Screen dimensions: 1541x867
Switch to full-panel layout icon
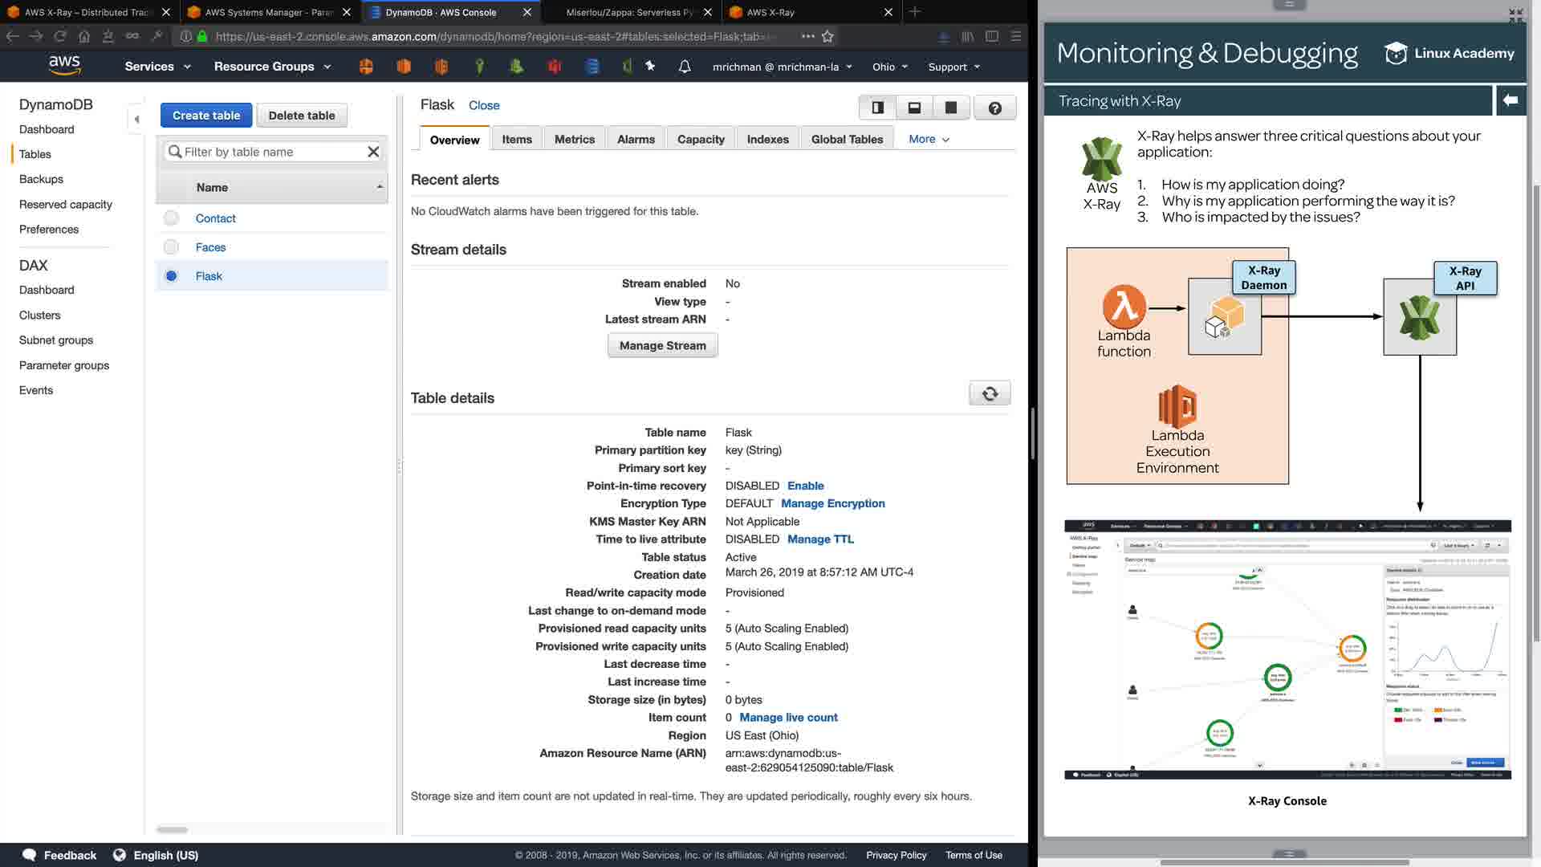click(951, 108)
